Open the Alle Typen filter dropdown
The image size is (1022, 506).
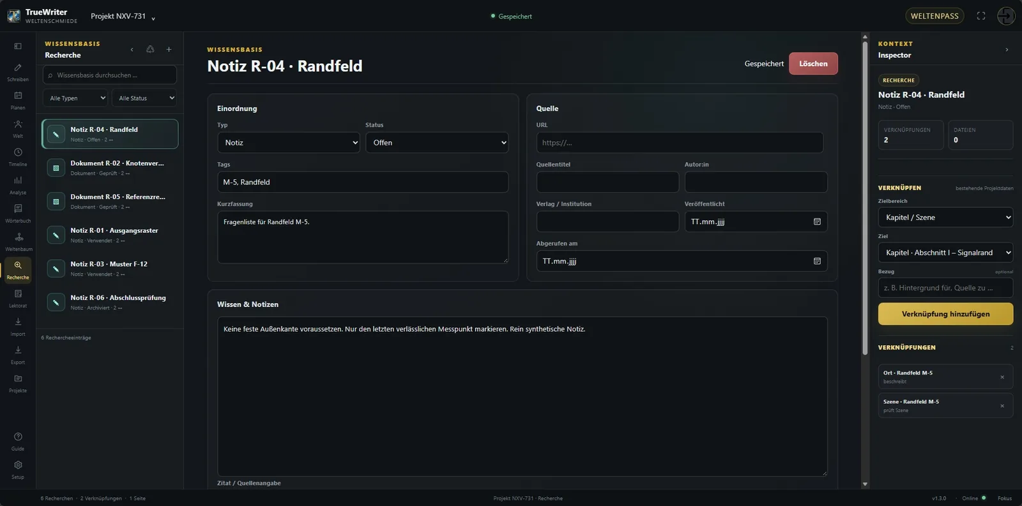click(75, 98)
